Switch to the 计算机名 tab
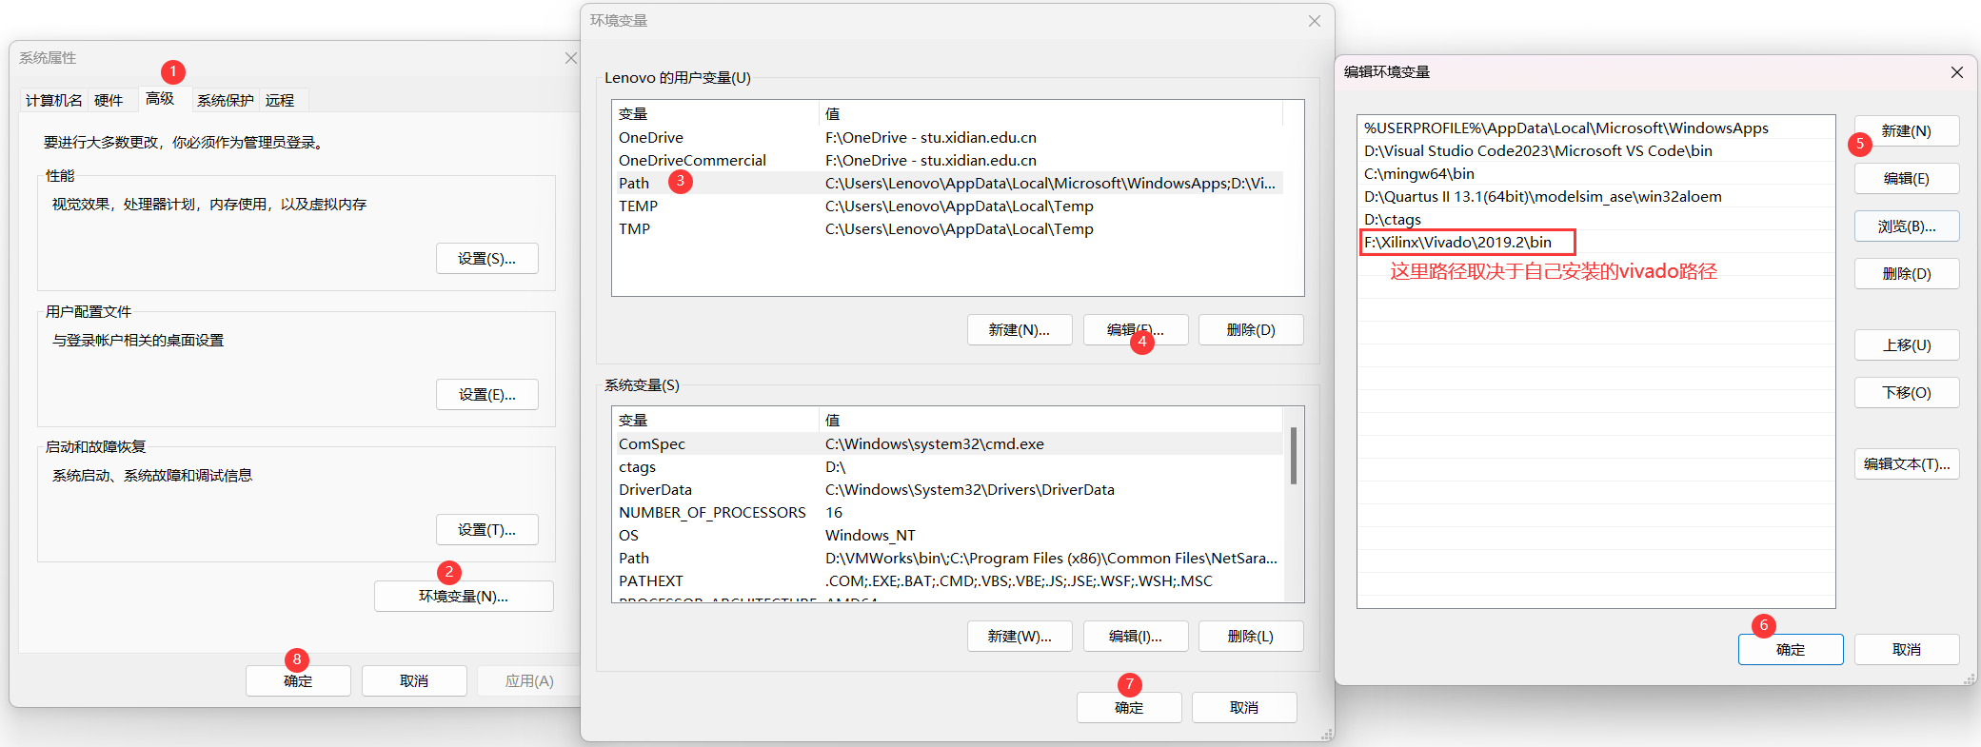1981x747 pixels. coord(53,100)
